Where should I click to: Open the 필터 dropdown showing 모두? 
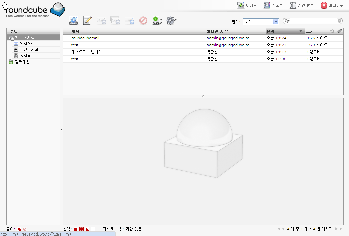pos(261,22)
